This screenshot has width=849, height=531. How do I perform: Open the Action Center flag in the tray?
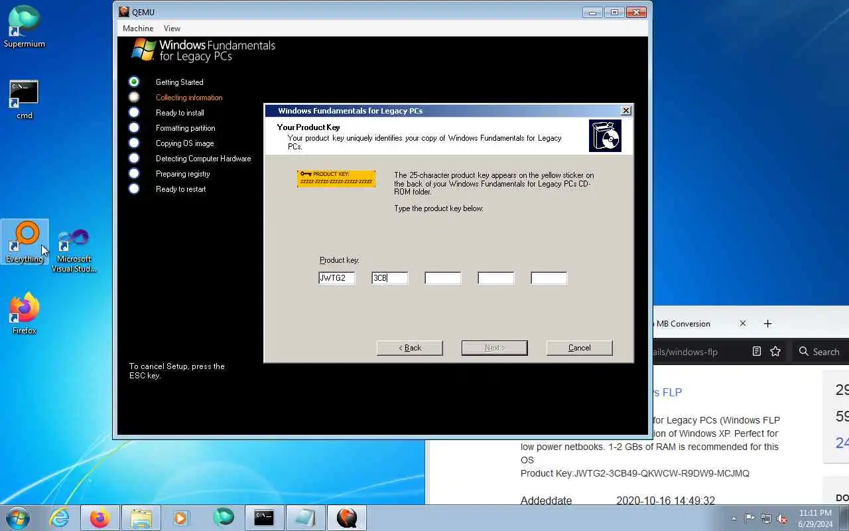pos(750,518)
